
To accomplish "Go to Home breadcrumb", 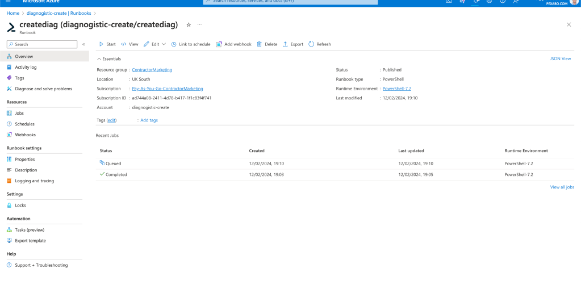I will tap(13, 13).
